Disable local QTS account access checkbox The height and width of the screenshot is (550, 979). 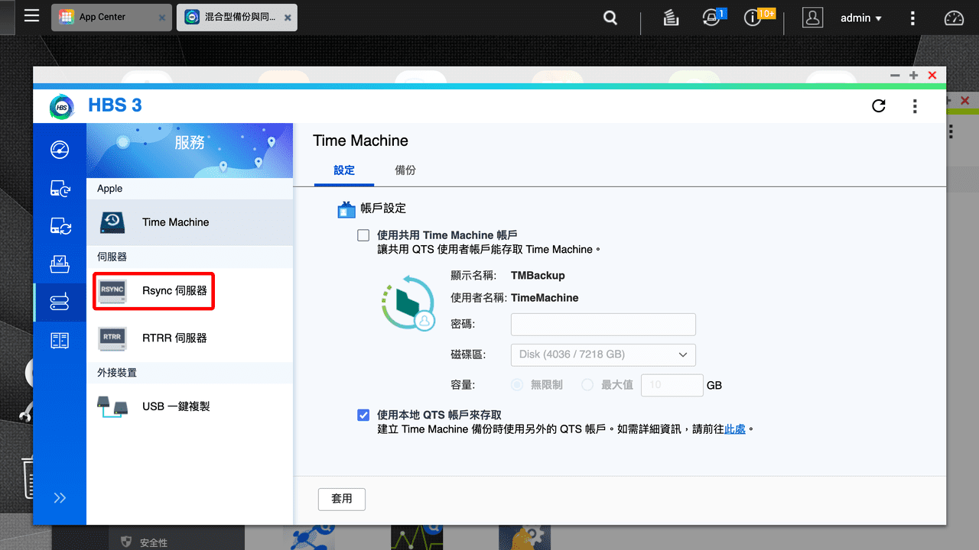point(363,415)
